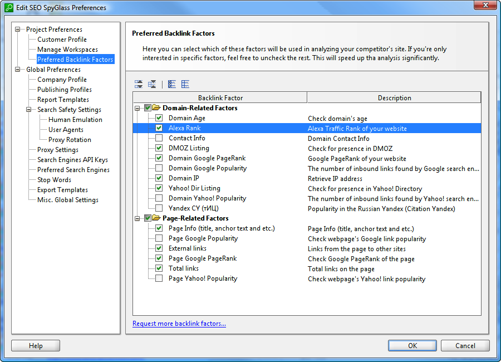Open User Agents settings
The width and height of the screenshot is (501, 362).
[66, 130]
